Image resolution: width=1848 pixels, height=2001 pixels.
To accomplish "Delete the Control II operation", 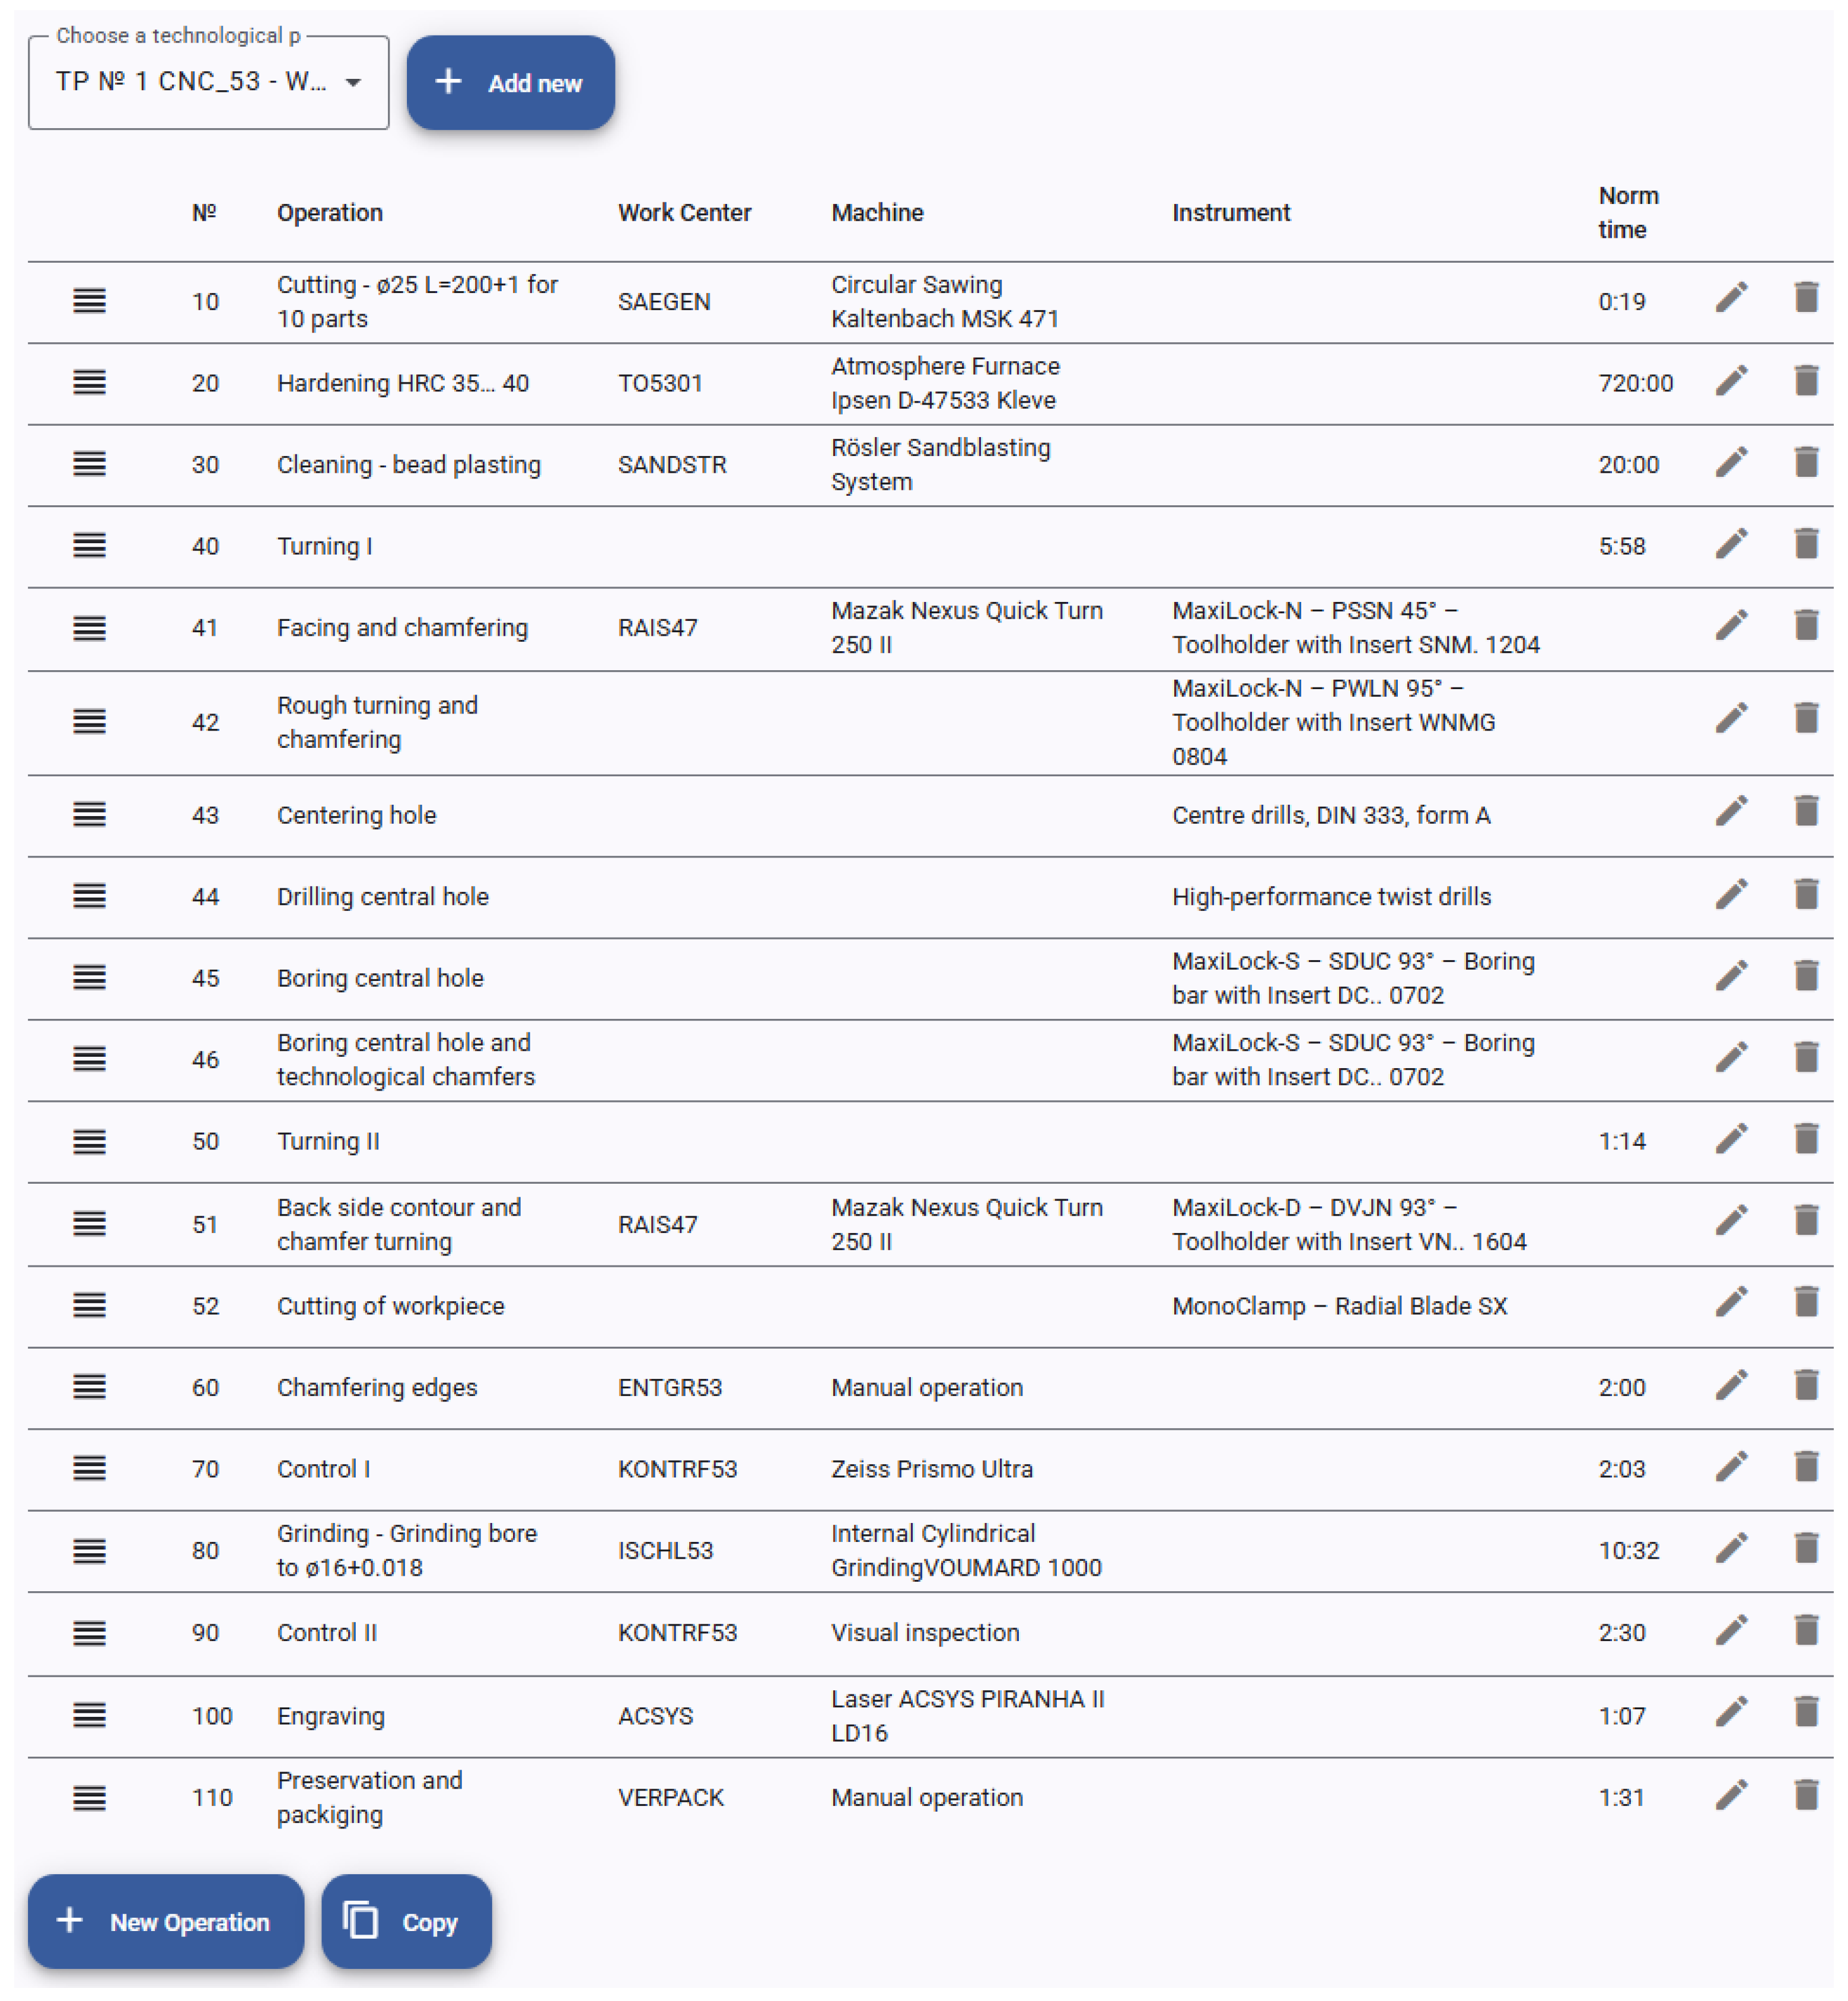I will (1805, 1631).
